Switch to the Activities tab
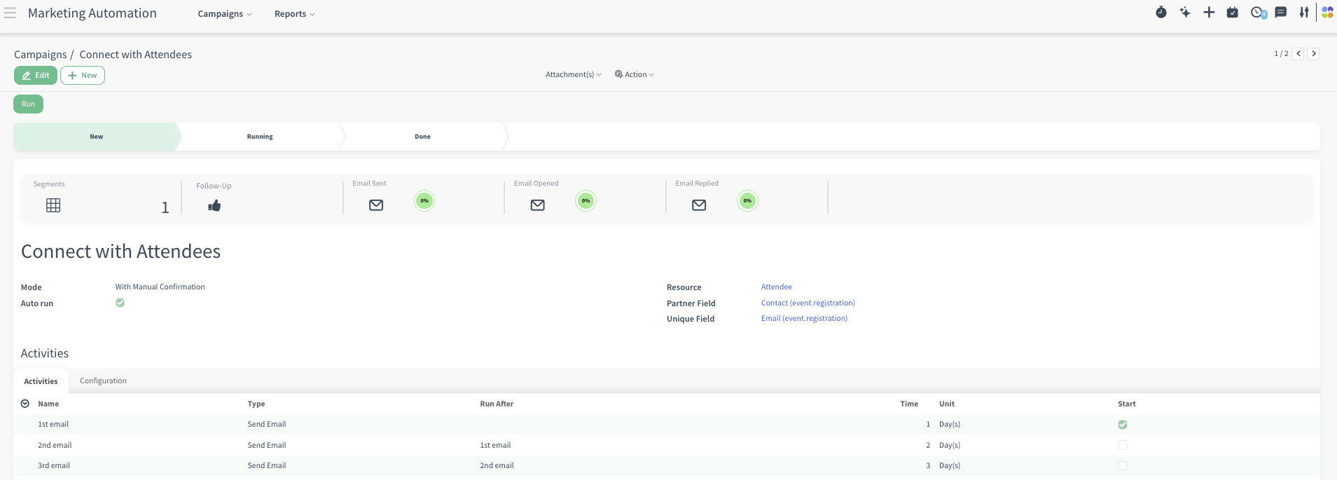Screen dimensions: 1337x480 coord(41,381)
